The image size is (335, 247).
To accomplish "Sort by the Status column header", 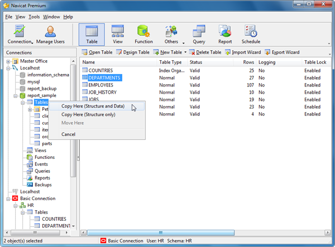I will point(210,62).
